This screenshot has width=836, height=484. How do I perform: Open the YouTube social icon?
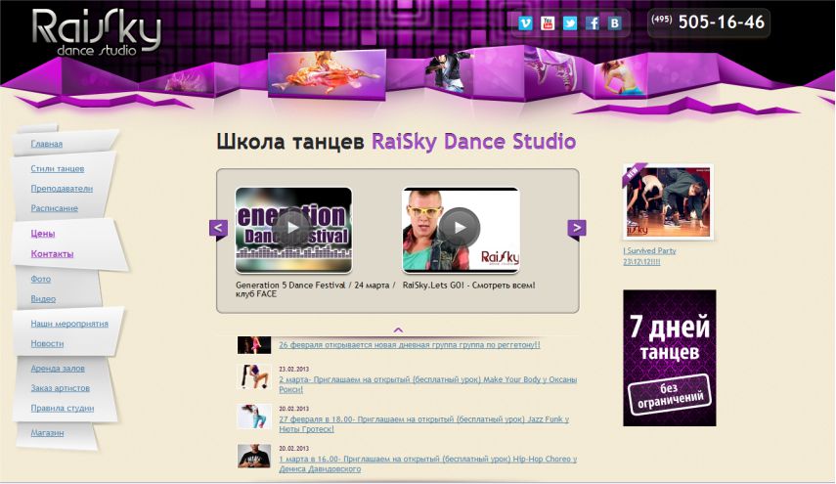click(548, 22)
